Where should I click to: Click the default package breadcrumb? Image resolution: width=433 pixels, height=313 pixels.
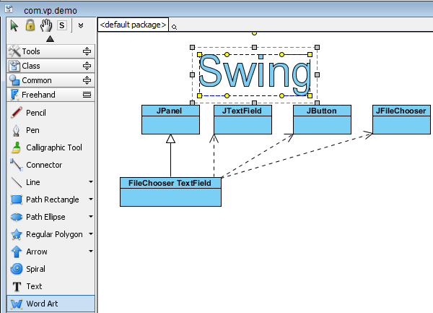click(x=133, y=25)
